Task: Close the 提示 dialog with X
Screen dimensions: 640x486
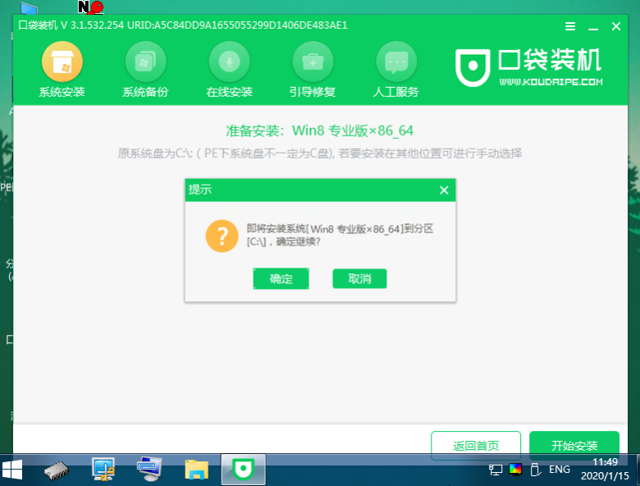Action: [x=444, y=190]
